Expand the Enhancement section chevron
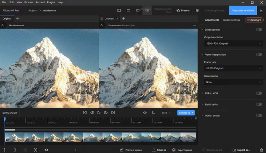Screen dimensions: 266x153 [x=202, y=29]
